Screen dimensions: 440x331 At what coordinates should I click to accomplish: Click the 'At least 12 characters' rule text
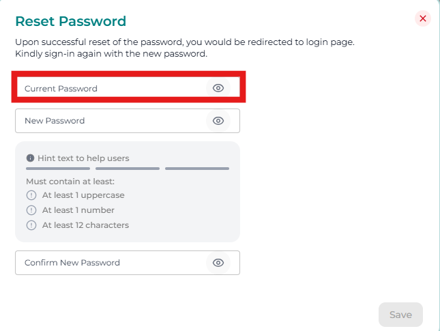pos(85,225)
